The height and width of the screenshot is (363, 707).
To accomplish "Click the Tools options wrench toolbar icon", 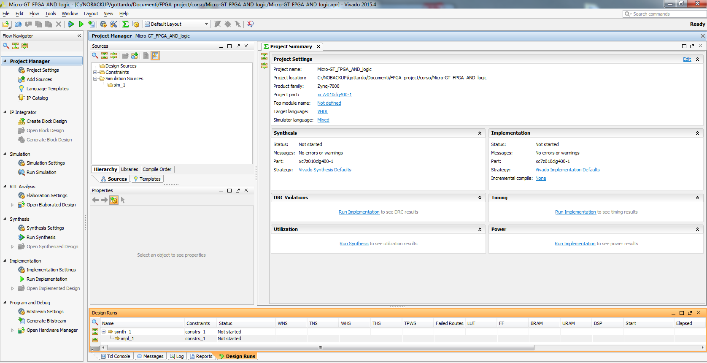I will point(113,24).
